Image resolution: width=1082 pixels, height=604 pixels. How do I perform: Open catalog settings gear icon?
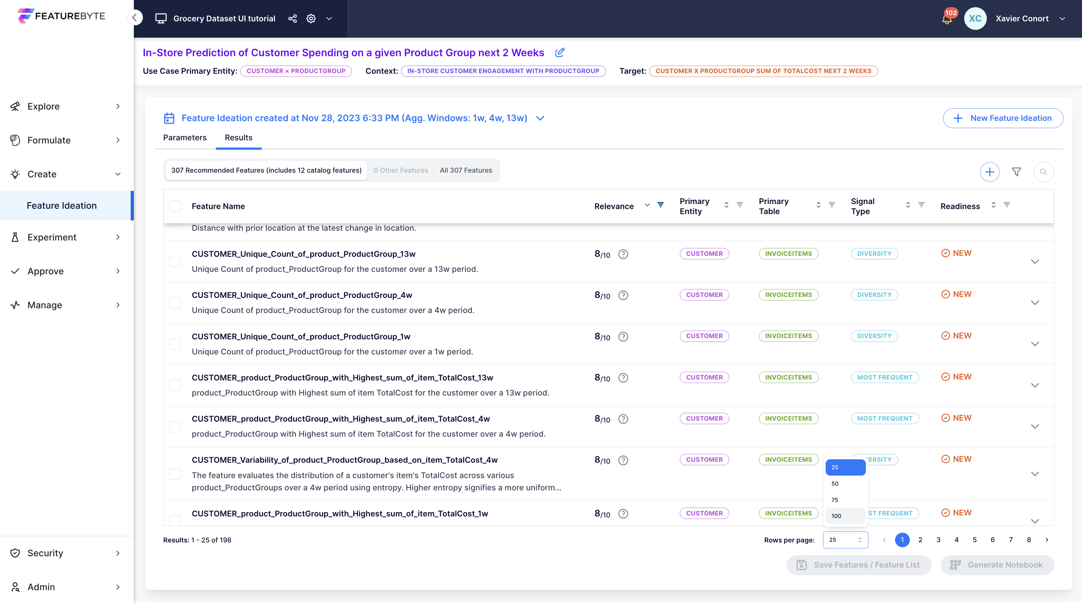[311, 19]
